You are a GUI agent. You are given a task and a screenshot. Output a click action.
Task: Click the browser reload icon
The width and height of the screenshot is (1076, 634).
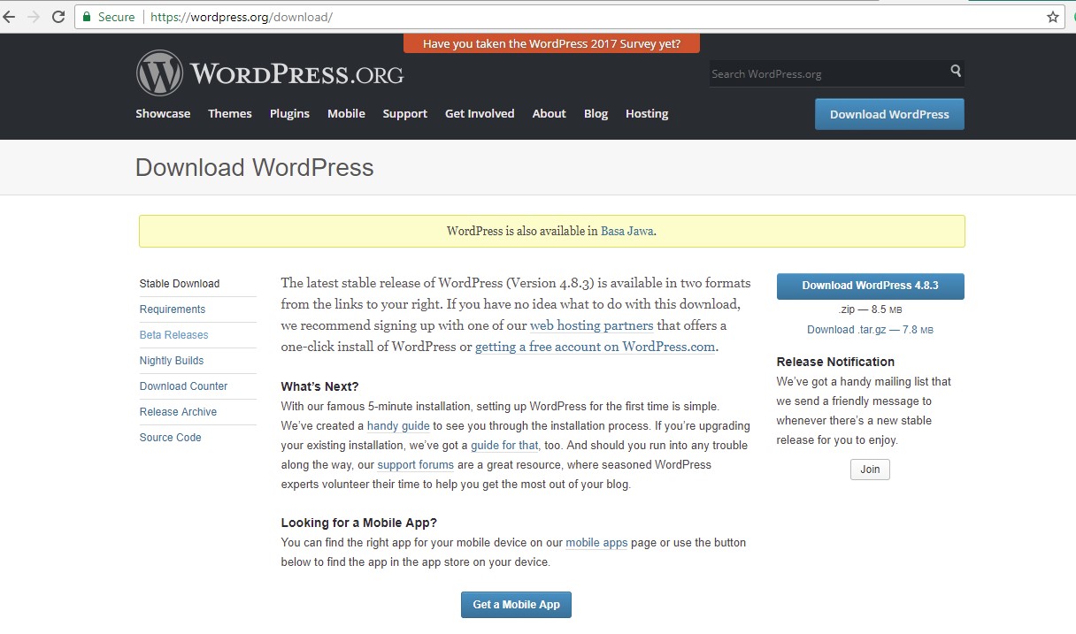click(x=58, y=17)
